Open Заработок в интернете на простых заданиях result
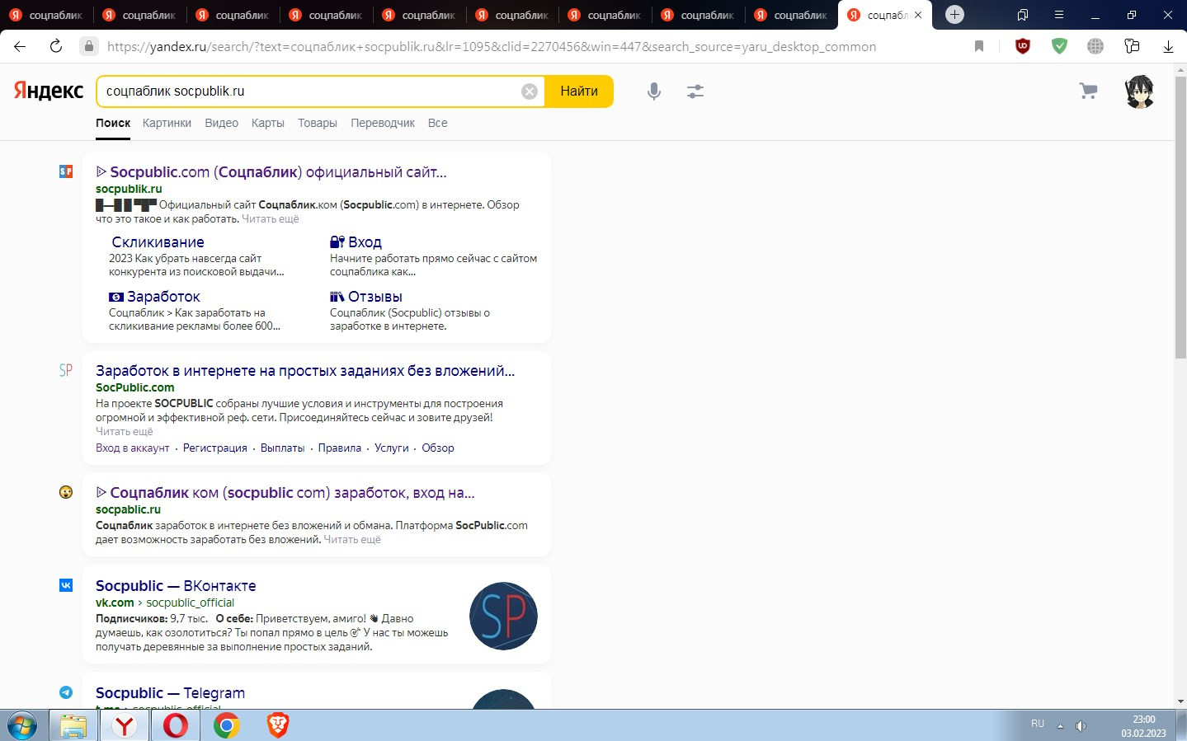Image resolution: width=1187 pixels, height=741 pixels. 305,371
